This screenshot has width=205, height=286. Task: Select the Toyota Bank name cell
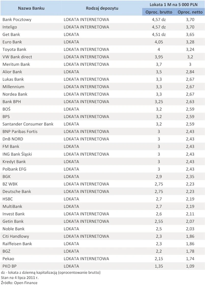tap(14, 49)
